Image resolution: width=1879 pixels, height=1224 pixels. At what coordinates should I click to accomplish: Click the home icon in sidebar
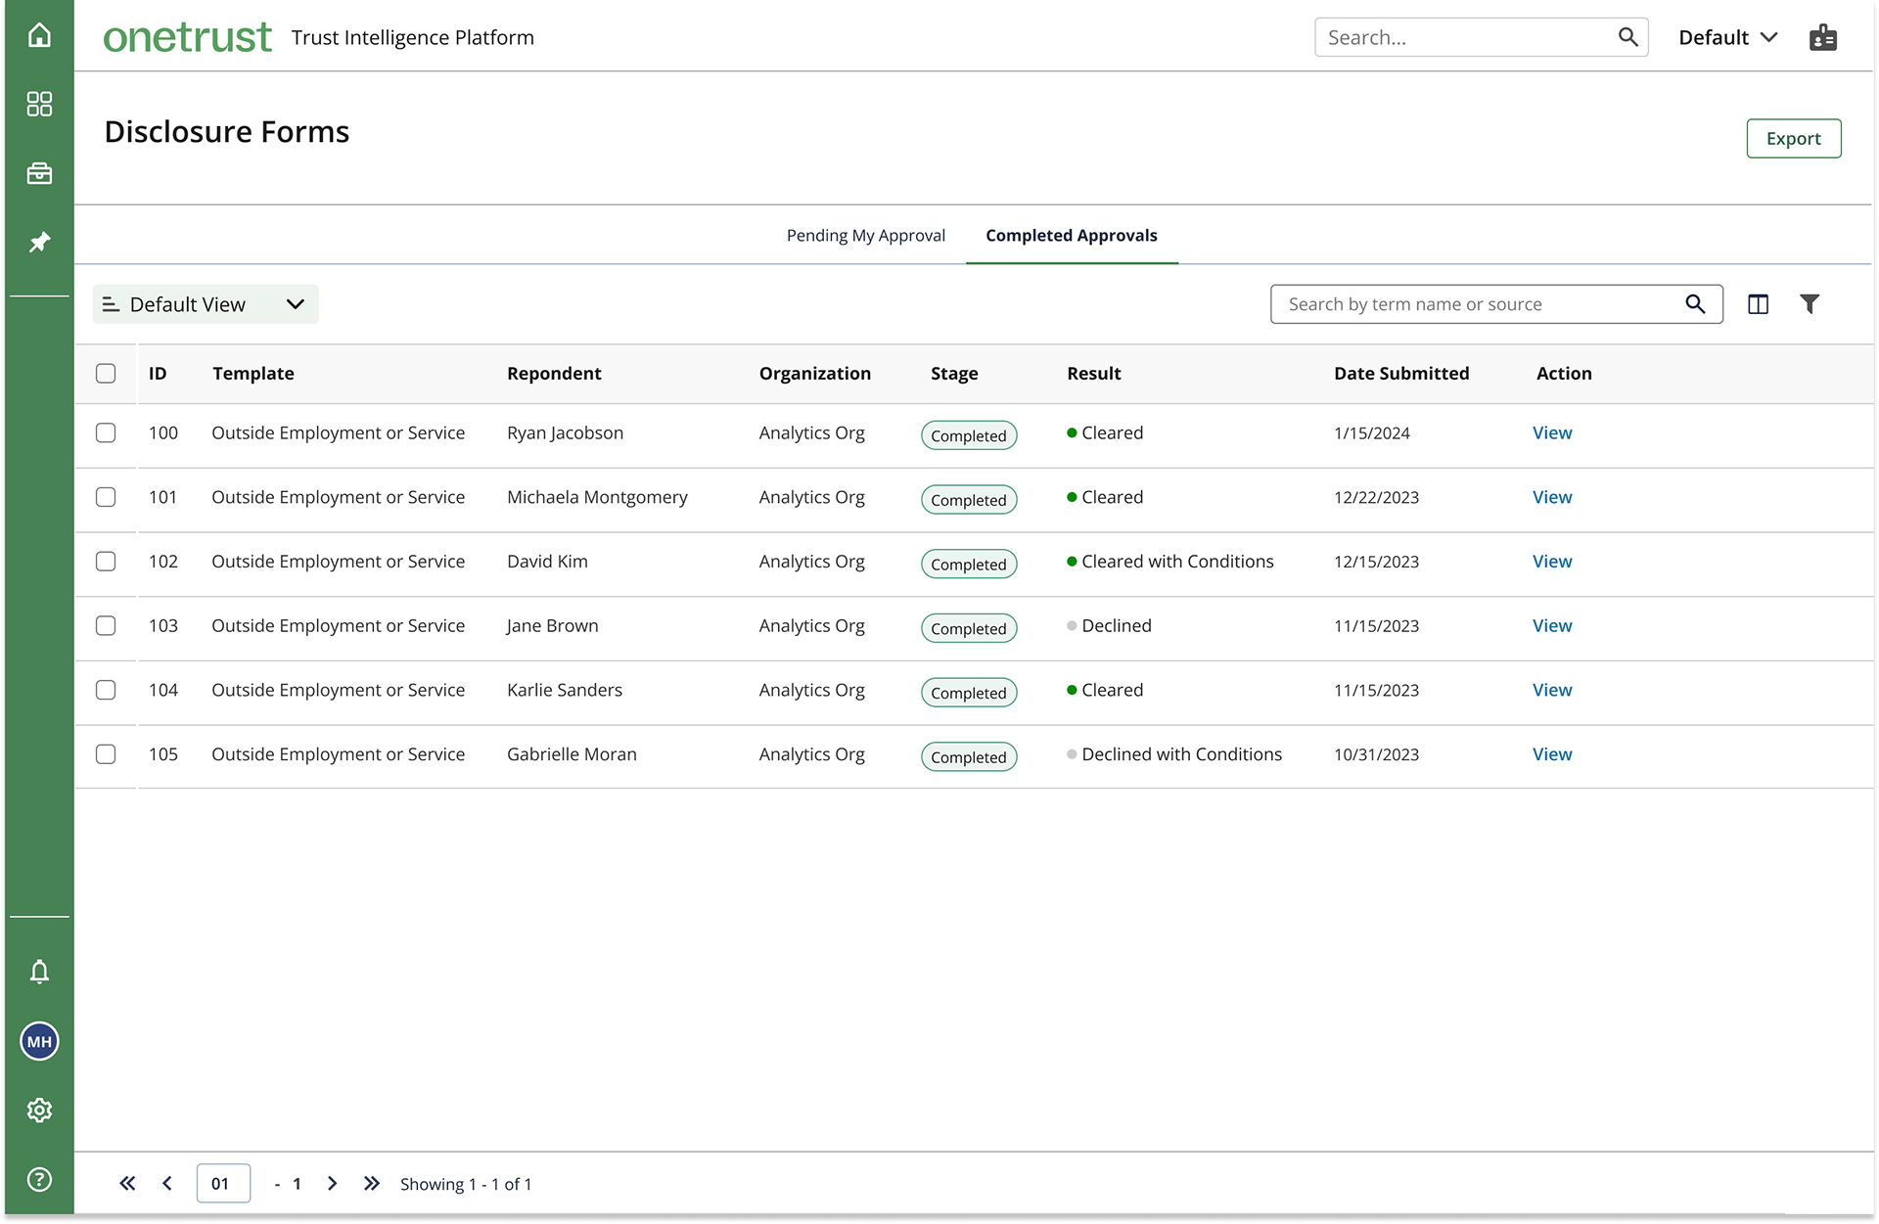pyautogui.click(x=39, y=35)
